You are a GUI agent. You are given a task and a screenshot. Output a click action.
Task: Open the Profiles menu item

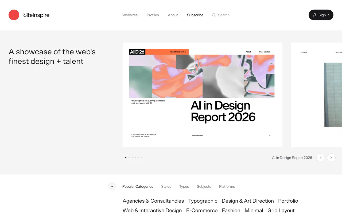point(153,15)
